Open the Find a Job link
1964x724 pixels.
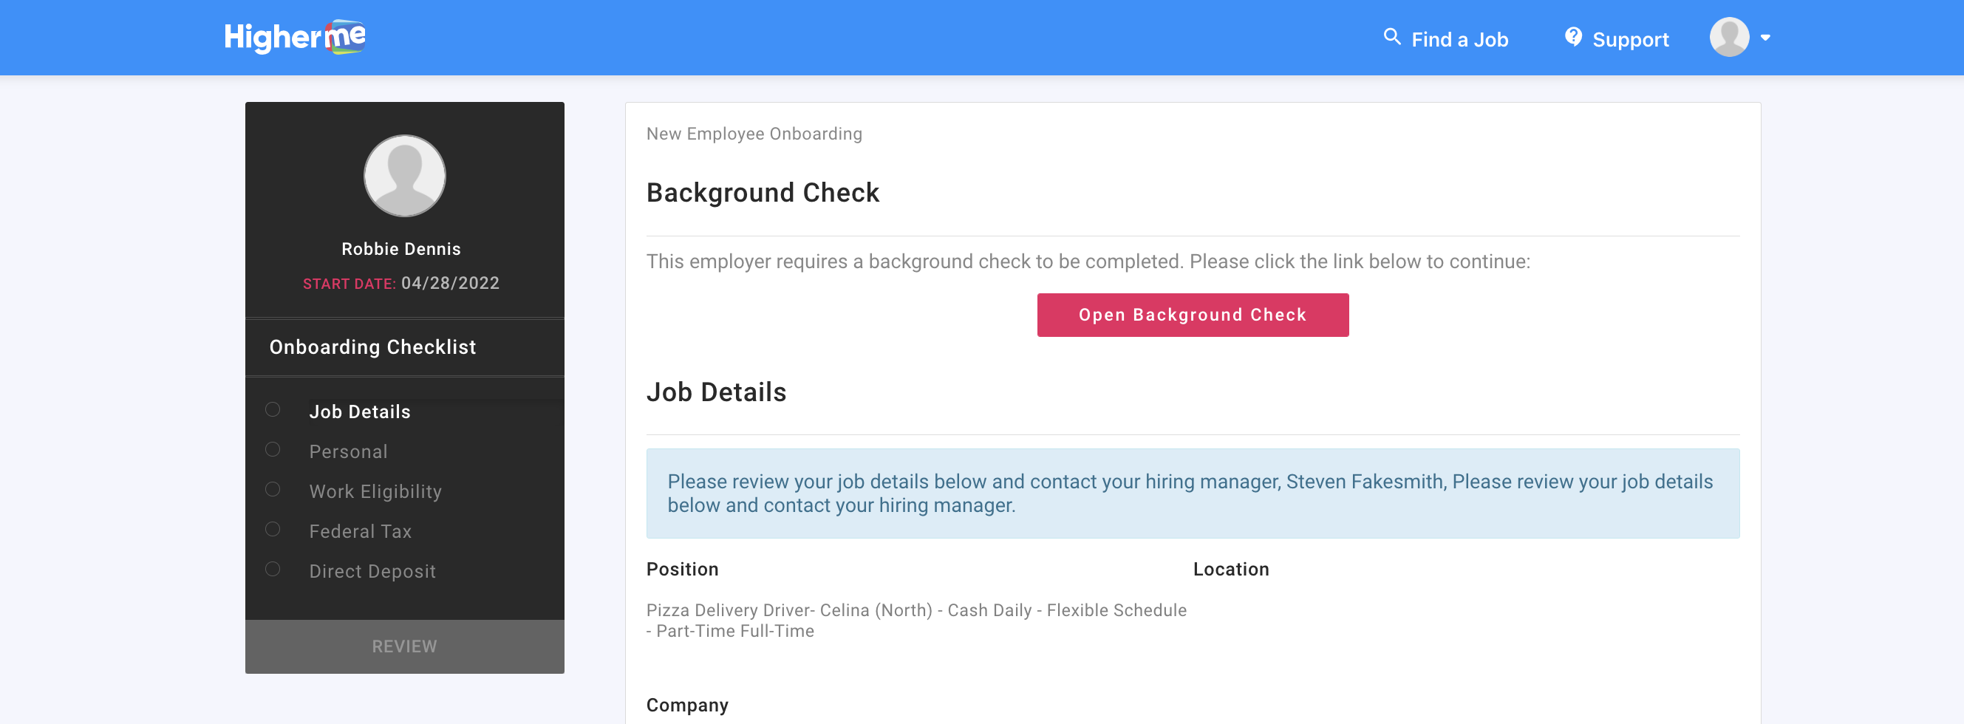coord(1459,40)
